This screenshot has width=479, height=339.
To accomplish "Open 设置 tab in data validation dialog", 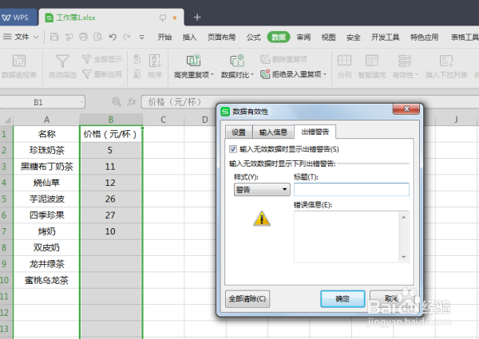I will 239,132.
